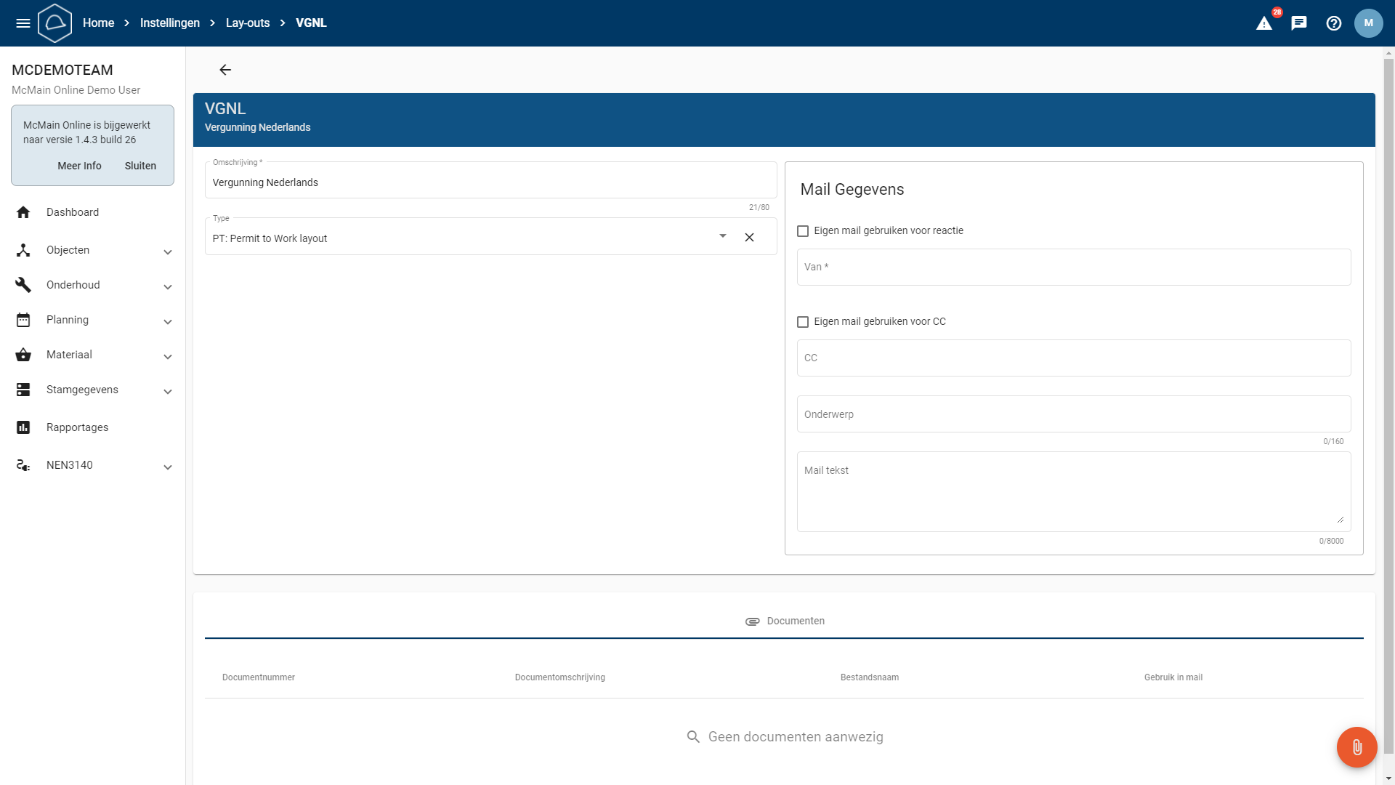
Task: Click the user avatar M
Action: coord(1368,23)
